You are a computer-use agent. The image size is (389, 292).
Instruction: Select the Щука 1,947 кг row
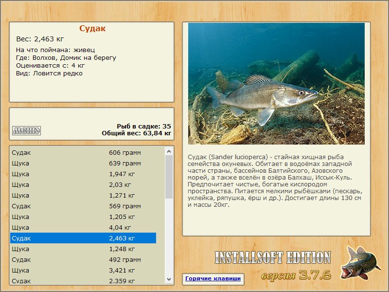click(x=83, y=174)
